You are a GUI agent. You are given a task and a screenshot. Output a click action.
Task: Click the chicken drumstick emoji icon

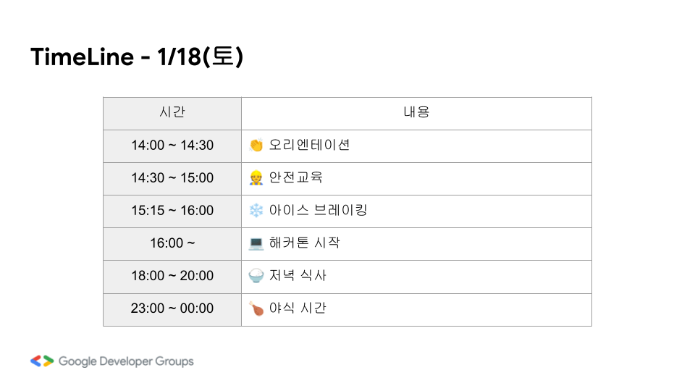(256, 308)
